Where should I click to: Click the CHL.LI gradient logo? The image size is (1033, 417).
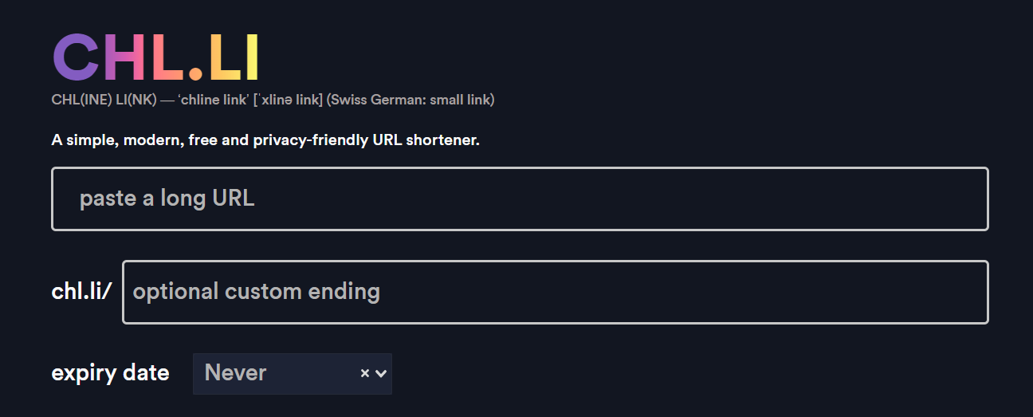(155, 59)
